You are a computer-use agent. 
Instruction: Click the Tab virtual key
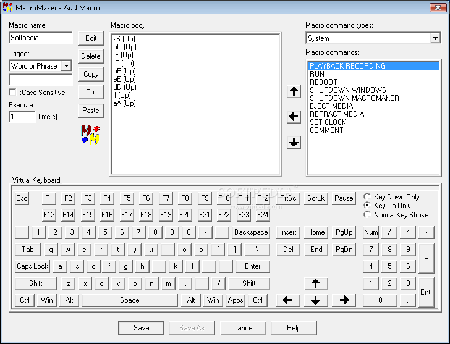point(28,250)
